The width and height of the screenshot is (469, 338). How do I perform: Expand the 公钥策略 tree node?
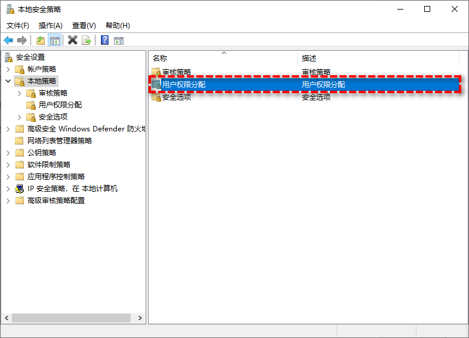click(x=8, y=153)
